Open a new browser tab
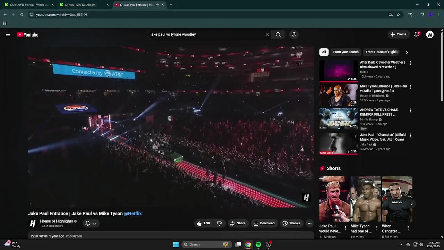 [171, 5]
